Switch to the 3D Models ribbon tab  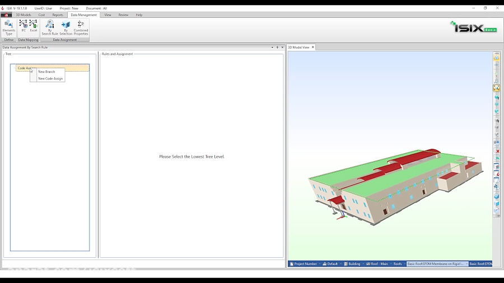click(x=24, y=15)
